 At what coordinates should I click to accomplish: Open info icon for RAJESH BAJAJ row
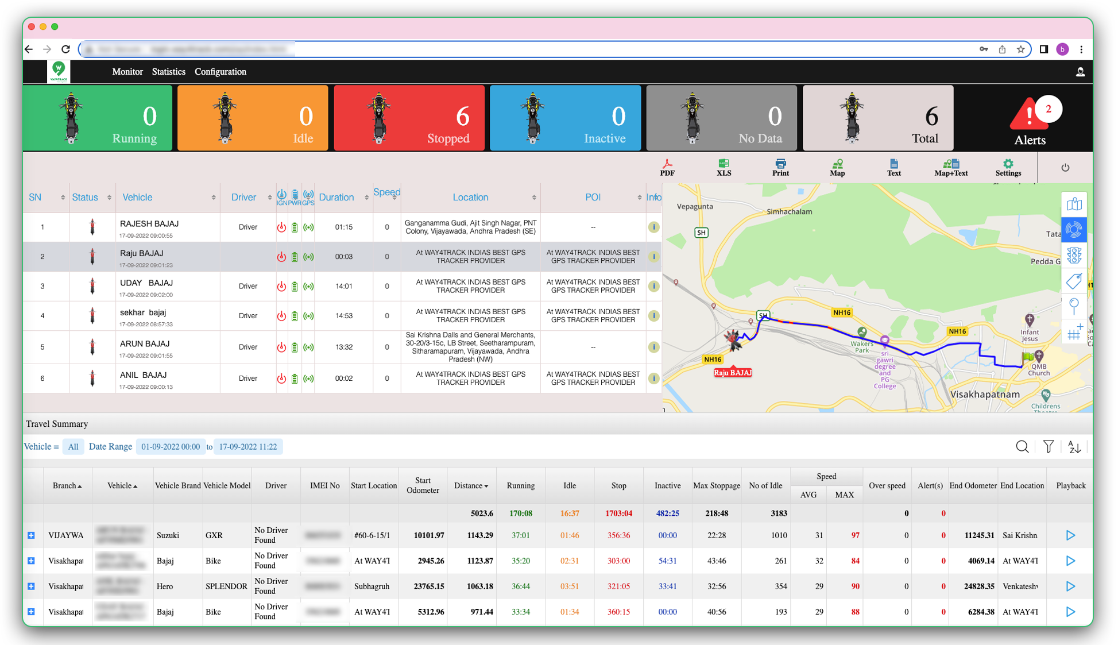point(653,227)
